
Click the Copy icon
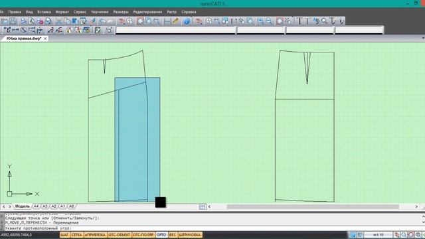67,21
